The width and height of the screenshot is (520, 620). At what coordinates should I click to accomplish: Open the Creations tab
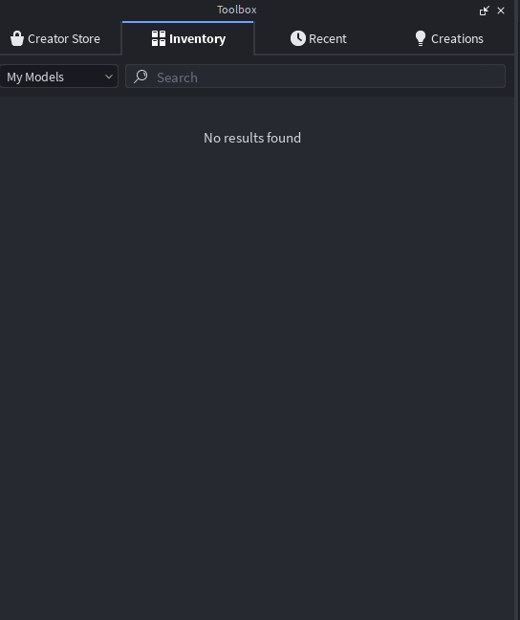tap(449, 38)
